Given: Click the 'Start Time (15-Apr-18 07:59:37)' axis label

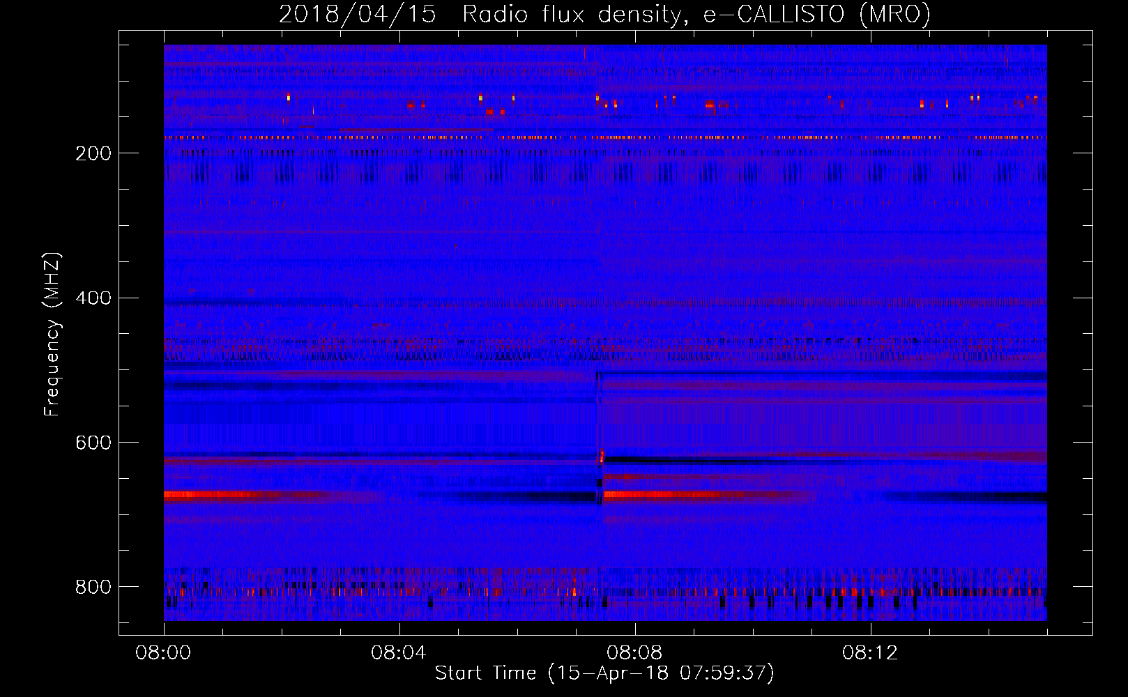Looking at the screenshot, I should click(604, 673).
